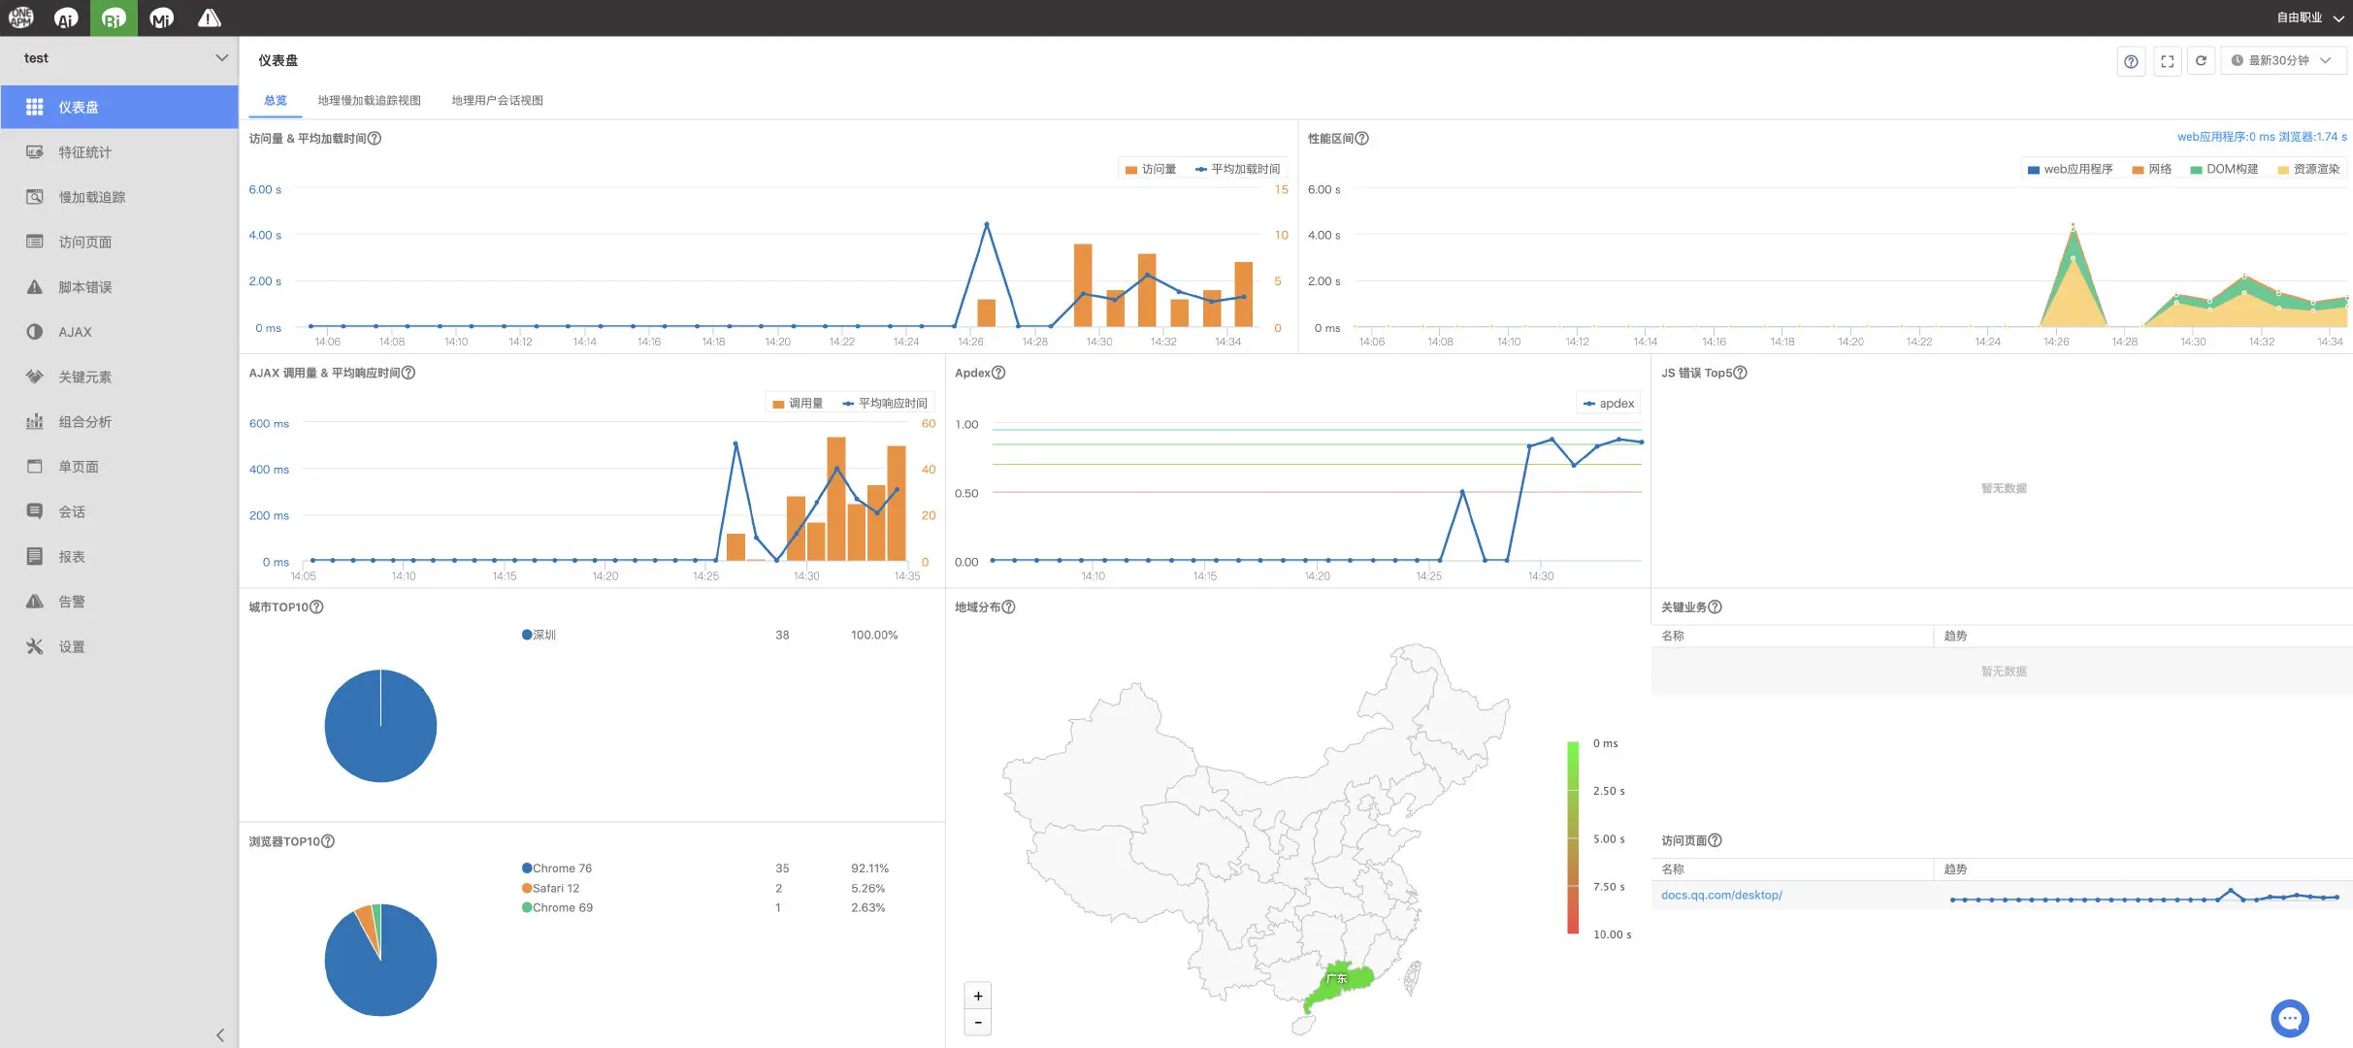Click the map latency color scale
This screenshot has height=1048, width=2353.
click(x=1572, y=837)
